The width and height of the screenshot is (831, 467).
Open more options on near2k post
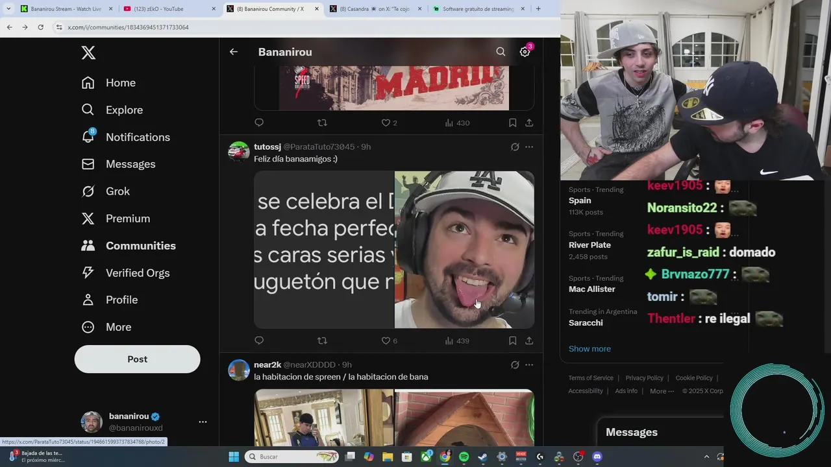coord(529,365)
